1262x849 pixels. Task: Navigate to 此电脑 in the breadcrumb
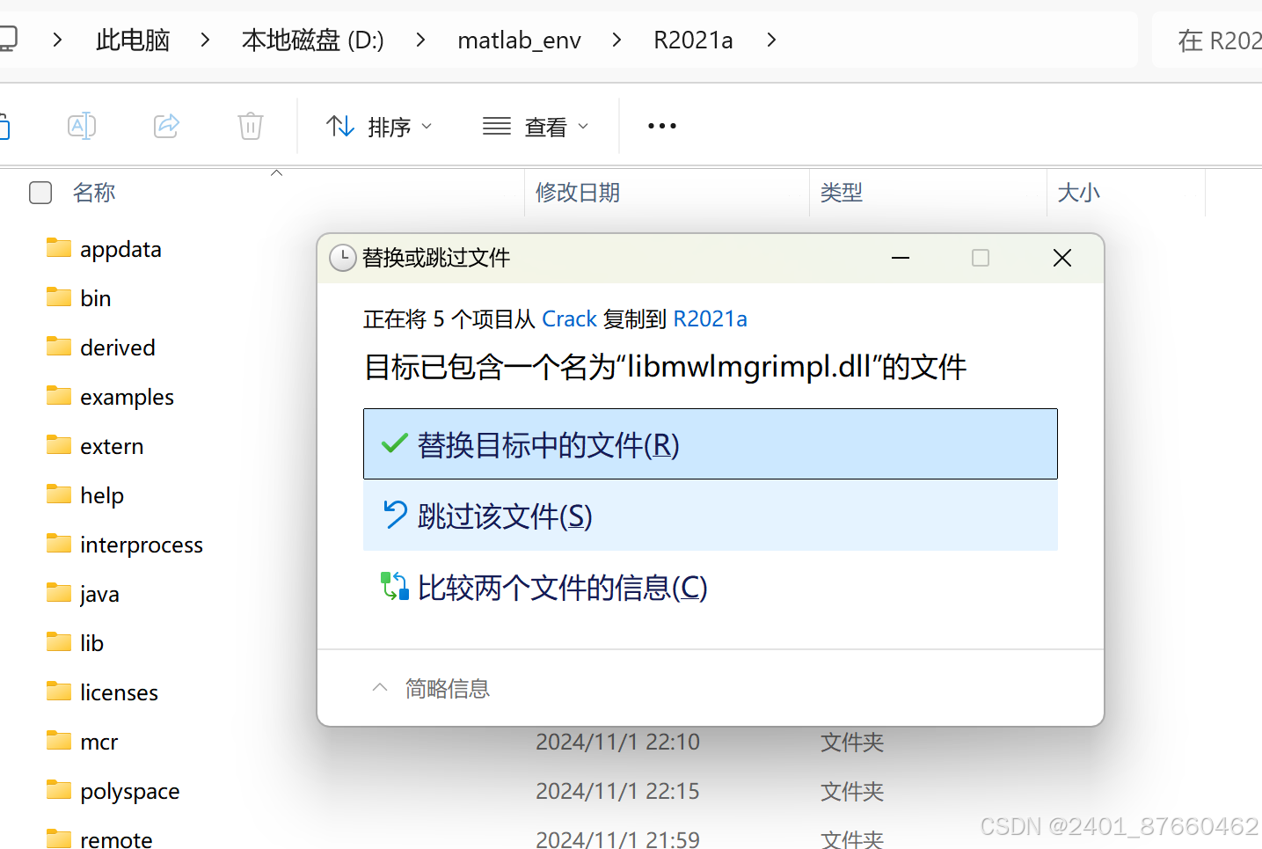pos(132,40)
